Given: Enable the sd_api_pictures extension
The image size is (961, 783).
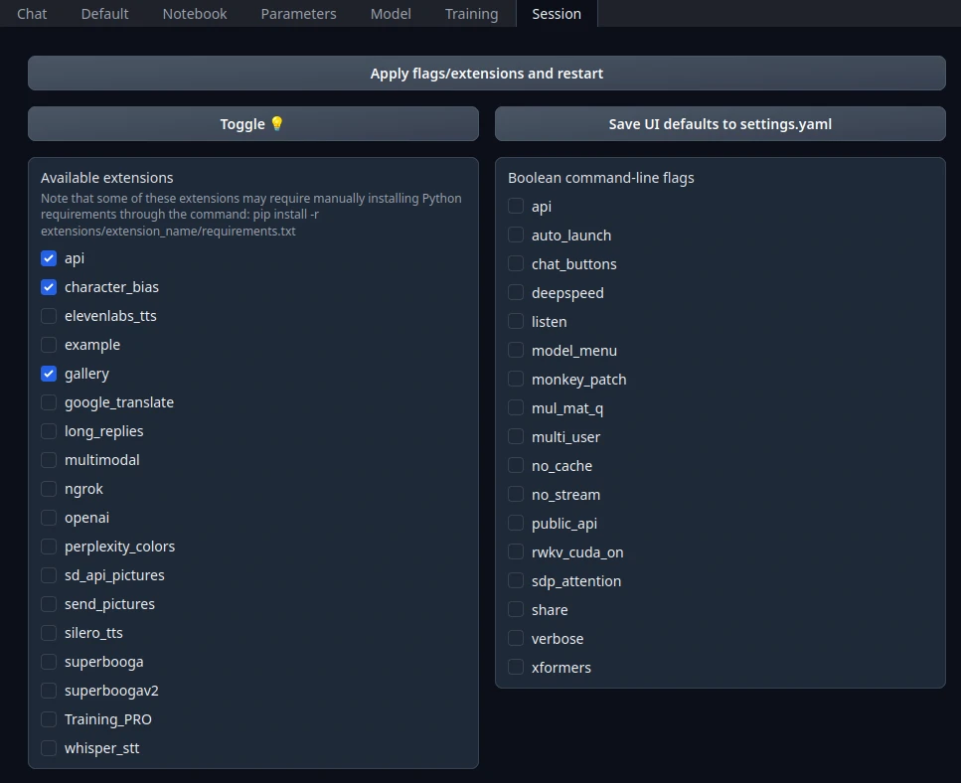Looking at the screenshot, I should tap(49, 575).
